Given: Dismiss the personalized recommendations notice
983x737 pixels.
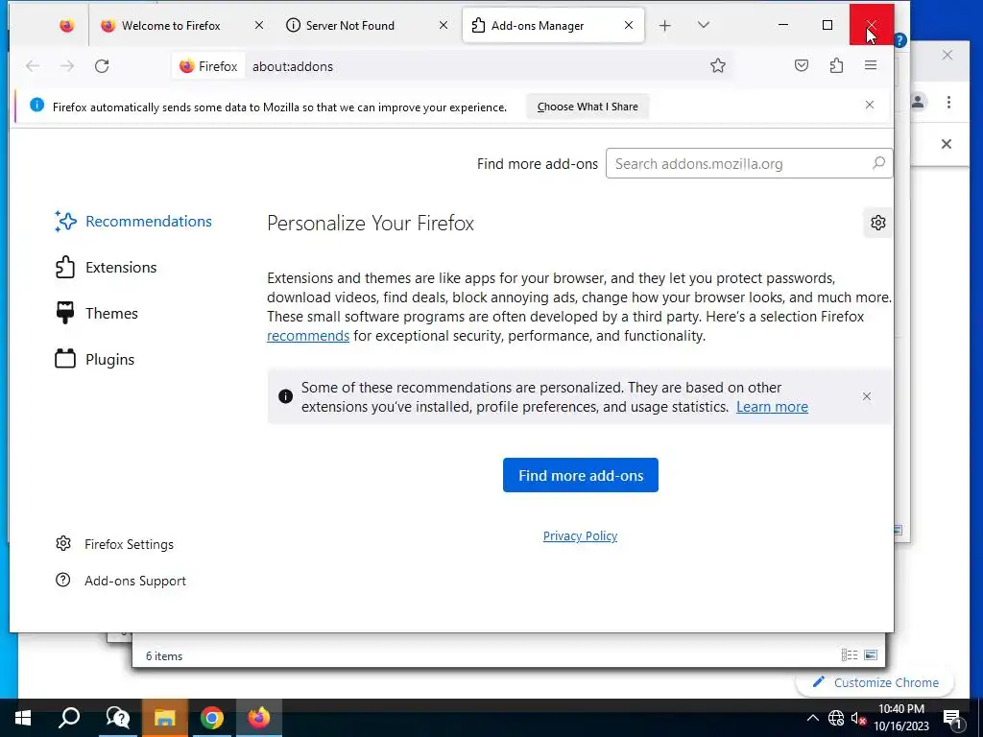Looking at the screenshot, I should [x=867, y=396].
